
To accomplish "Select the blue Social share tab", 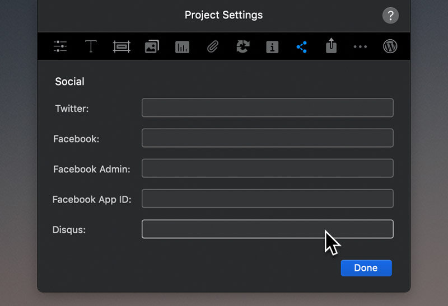I will coord(302,47).
